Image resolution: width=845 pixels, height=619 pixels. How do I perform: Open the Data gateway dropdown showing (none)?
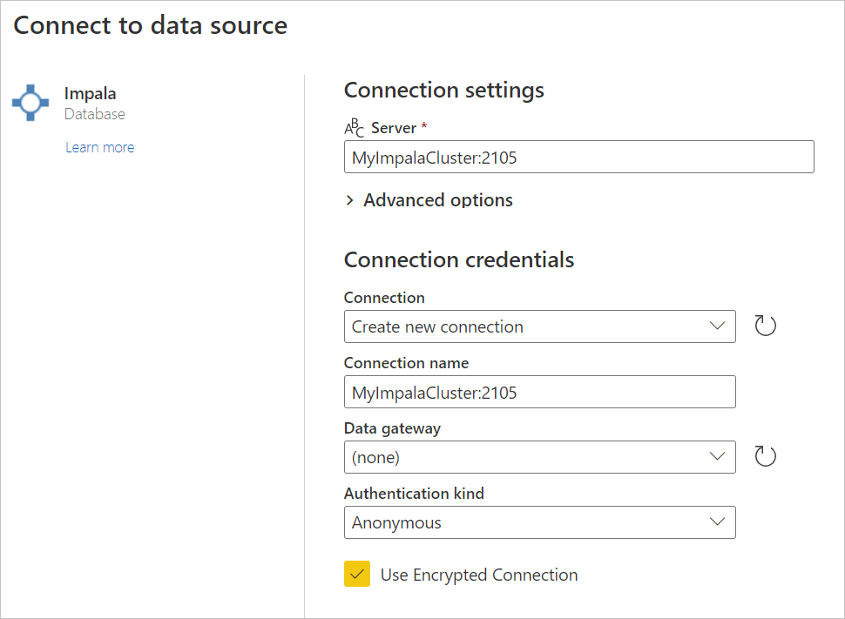[x=540, y=456]
